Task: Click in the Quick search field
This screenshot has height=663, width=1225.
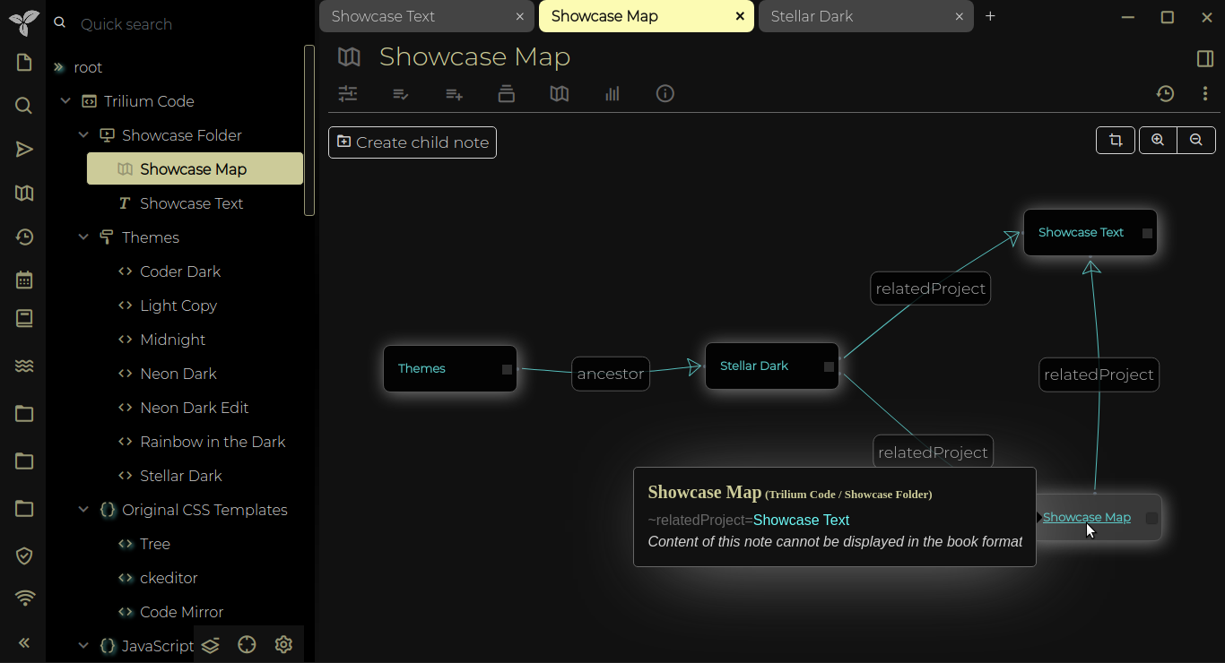Action: click(x=188, y=24)
